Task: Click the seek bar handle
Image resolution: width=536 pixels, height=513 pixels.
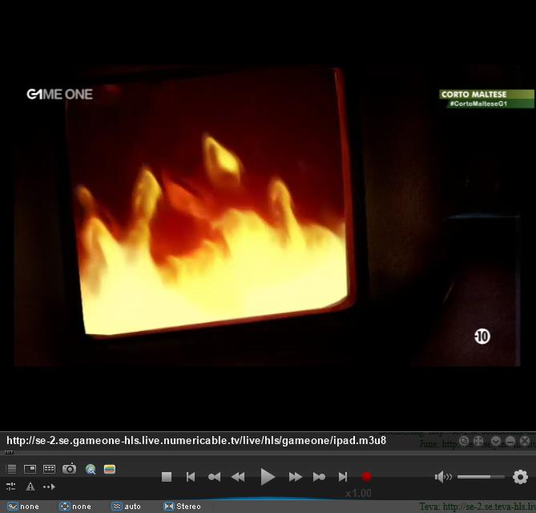Action: point(9,452)
